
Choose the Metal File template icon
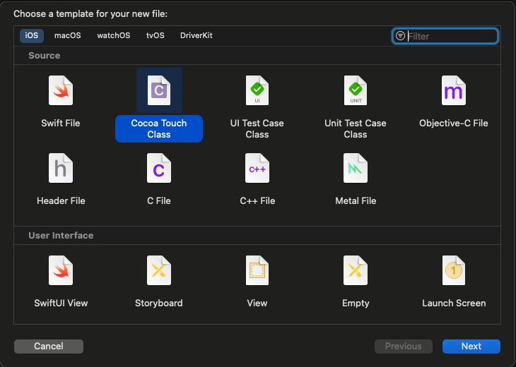coord(356,168)
